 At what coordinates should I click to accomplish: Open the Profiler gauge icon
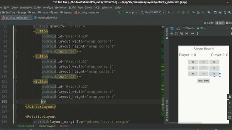point(193,13)
